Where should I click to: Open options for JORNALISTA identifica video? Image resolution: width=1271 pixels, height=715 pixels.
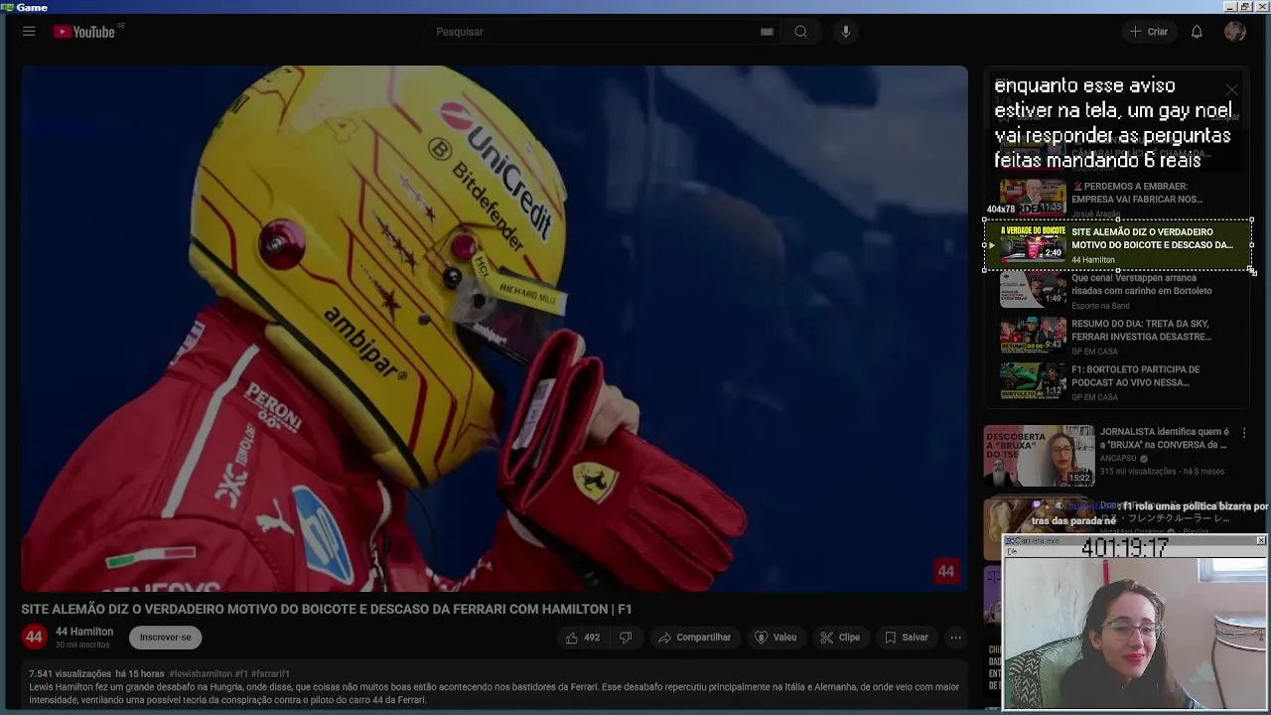click(1244, 433)
